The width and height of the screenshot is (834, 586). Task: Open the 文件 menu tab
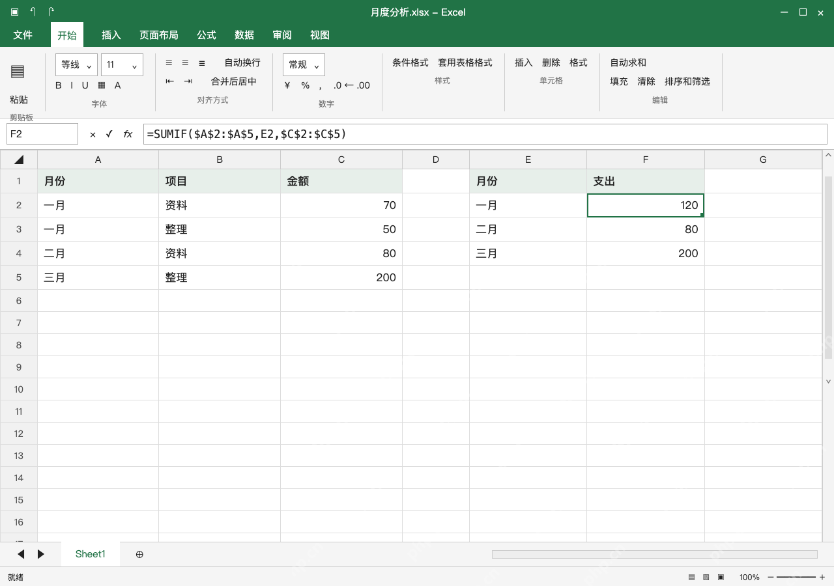[x=23, y=35]
